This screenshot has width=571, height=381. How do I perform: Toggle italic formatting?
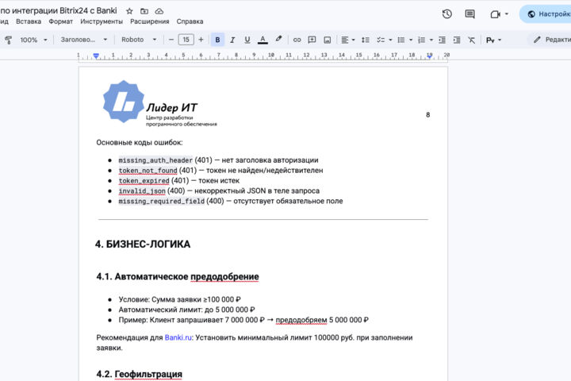(x=232, y=40)
